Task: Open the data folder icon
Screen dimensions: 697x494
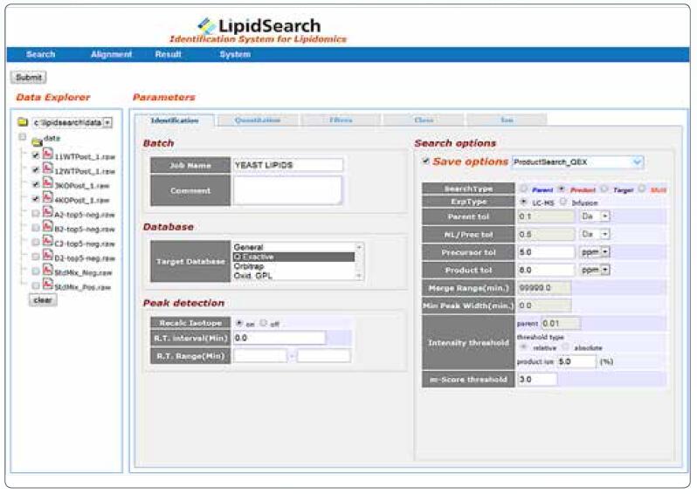Action: (x=37, y=141)
